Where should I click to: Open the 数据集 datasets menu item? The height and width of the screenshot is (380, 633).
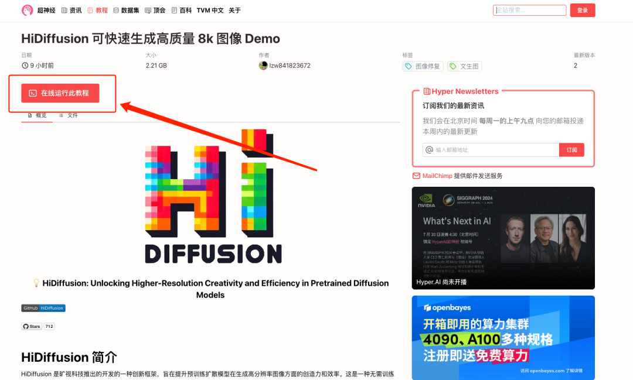(x=126, y=11)
